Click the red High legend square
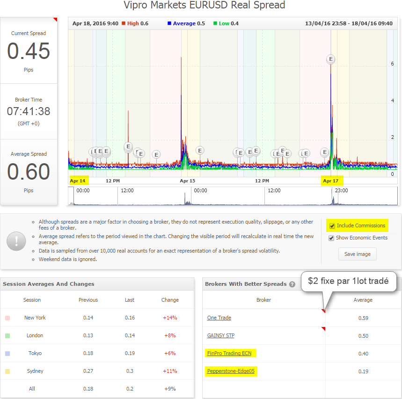This screenshot has width=402, height=399. pyautogui.click(x=124, y=23)
